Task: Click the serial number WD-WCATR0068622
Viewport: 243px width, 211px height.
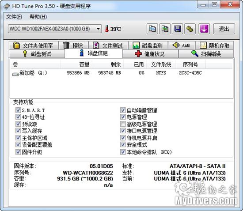Action: click(88, 173)
